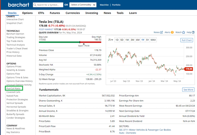
Task: Click the day low-high range bar
Action: point(70,42)
